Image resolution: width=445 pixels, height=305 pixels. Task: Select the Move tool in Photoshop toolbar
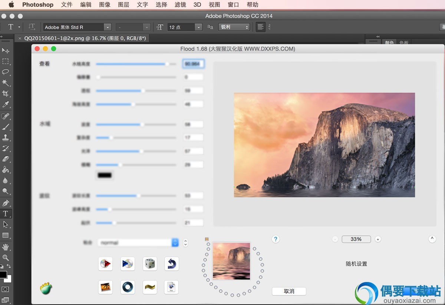(6, 50)
